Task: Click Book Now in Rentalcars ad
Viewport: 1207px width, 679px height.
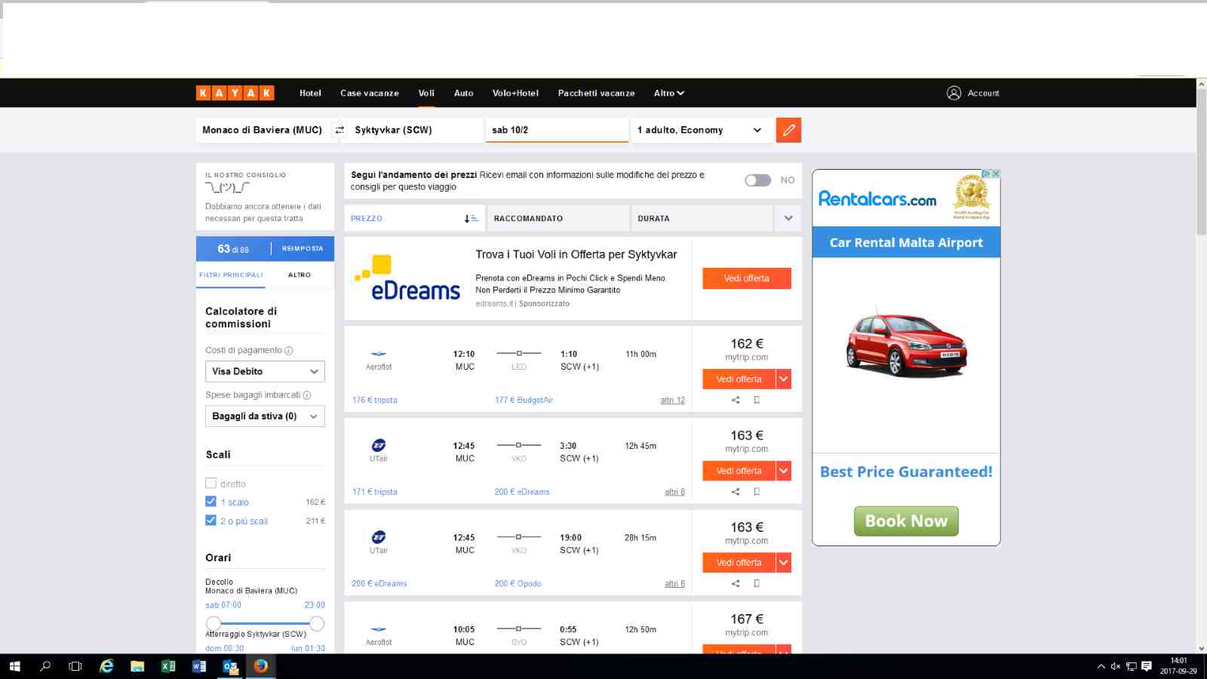Action: pyautogui.click(x=906, y=521)
